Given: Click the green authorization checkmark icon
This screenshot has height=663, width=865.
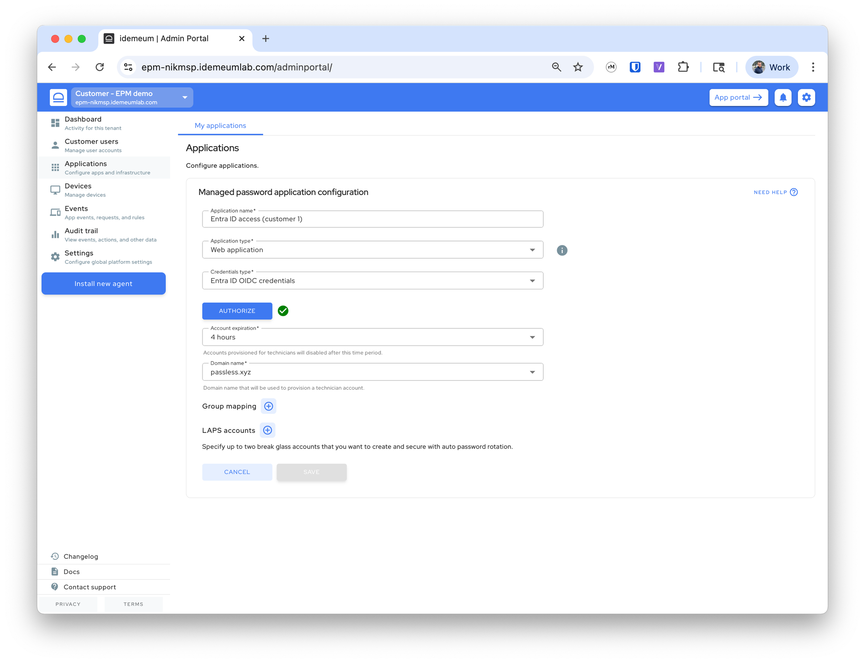Looking at the screenshot, I should (283, 311).
